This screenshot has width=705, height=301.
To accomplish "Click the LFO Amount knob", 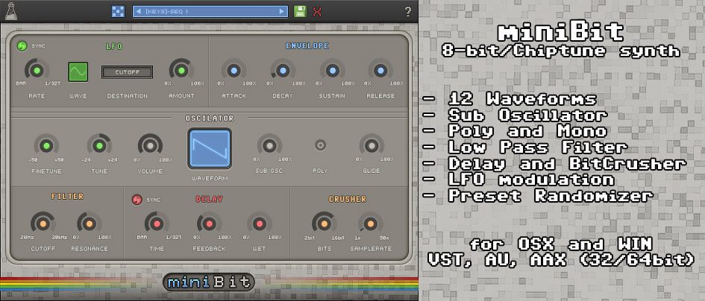I will (x=181, y=71).
